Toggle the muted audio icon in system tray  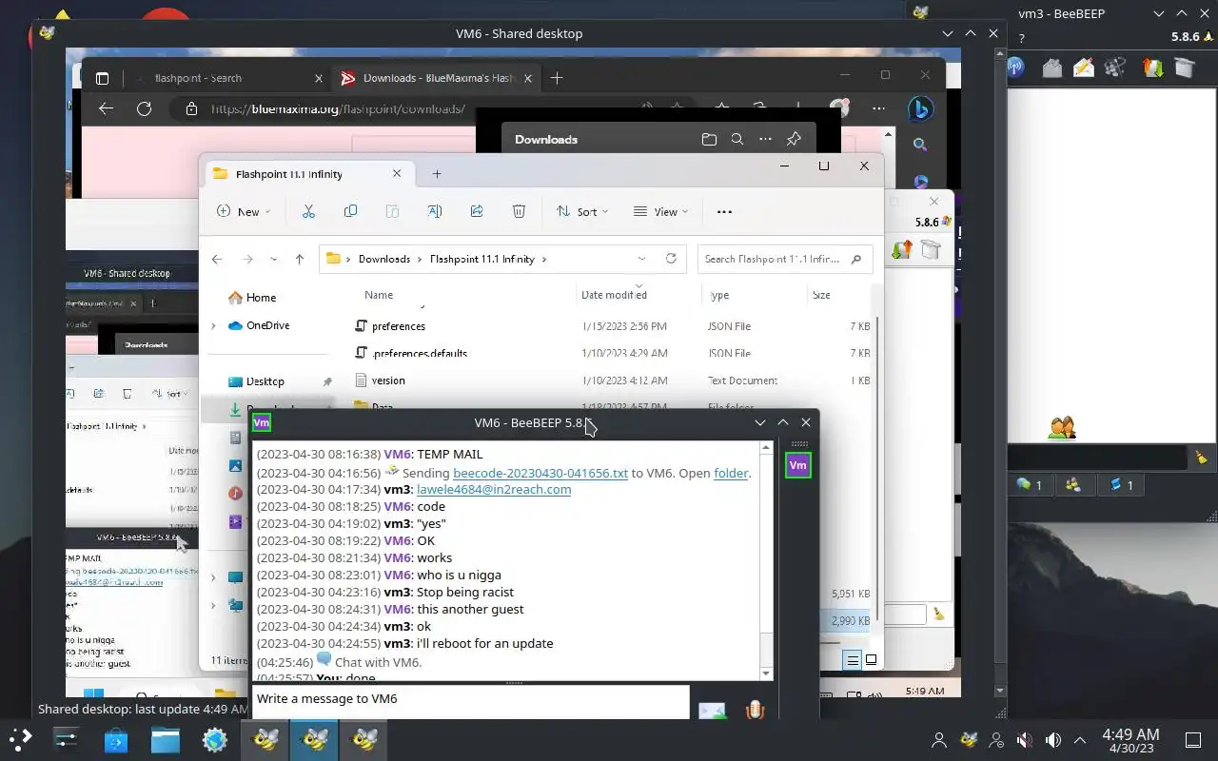1024,739
